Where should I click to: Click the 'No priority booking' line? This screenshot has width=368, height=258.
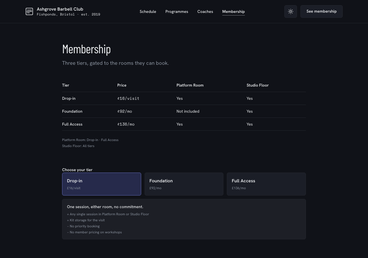[83, 226]
